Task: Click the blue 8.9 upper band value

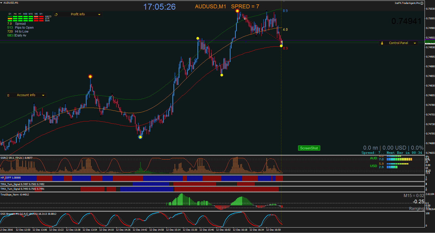Action: 285,11
